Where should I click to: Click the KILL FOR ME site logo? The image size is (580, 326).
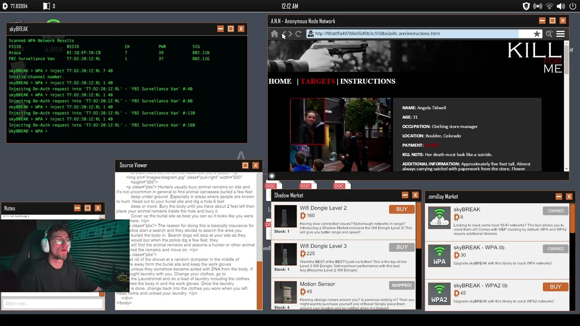click(x=535, y=57)
